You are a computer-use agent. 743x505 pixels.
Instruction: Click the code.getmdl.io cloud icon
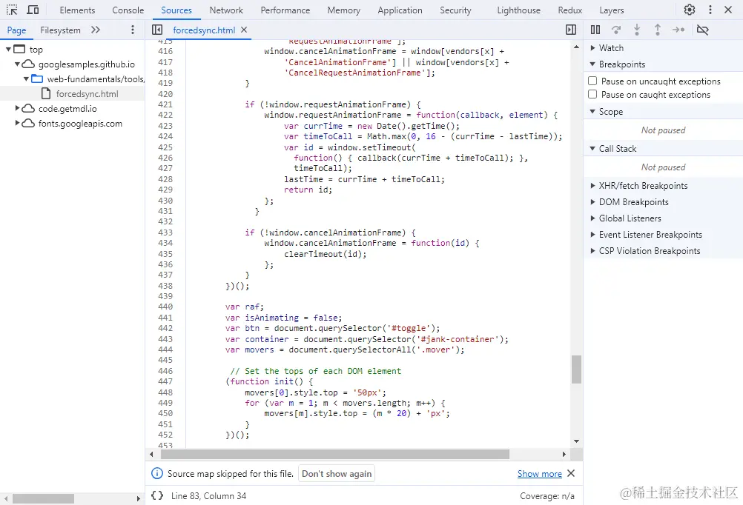tap(28, 108)
